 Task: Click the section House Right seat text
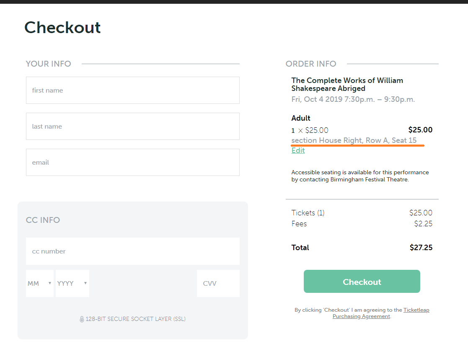354,140
